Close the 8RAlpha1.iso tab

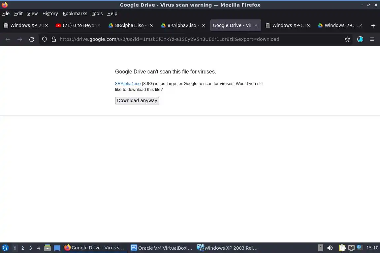tap(151, 25)
